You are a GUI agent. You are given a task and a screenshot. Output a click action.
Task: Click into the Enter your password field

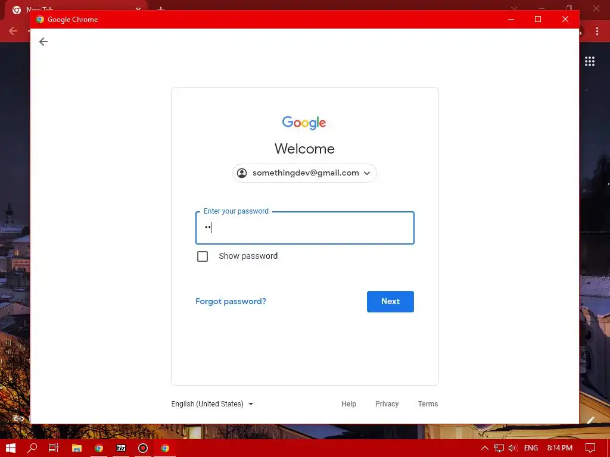[304, 228]
